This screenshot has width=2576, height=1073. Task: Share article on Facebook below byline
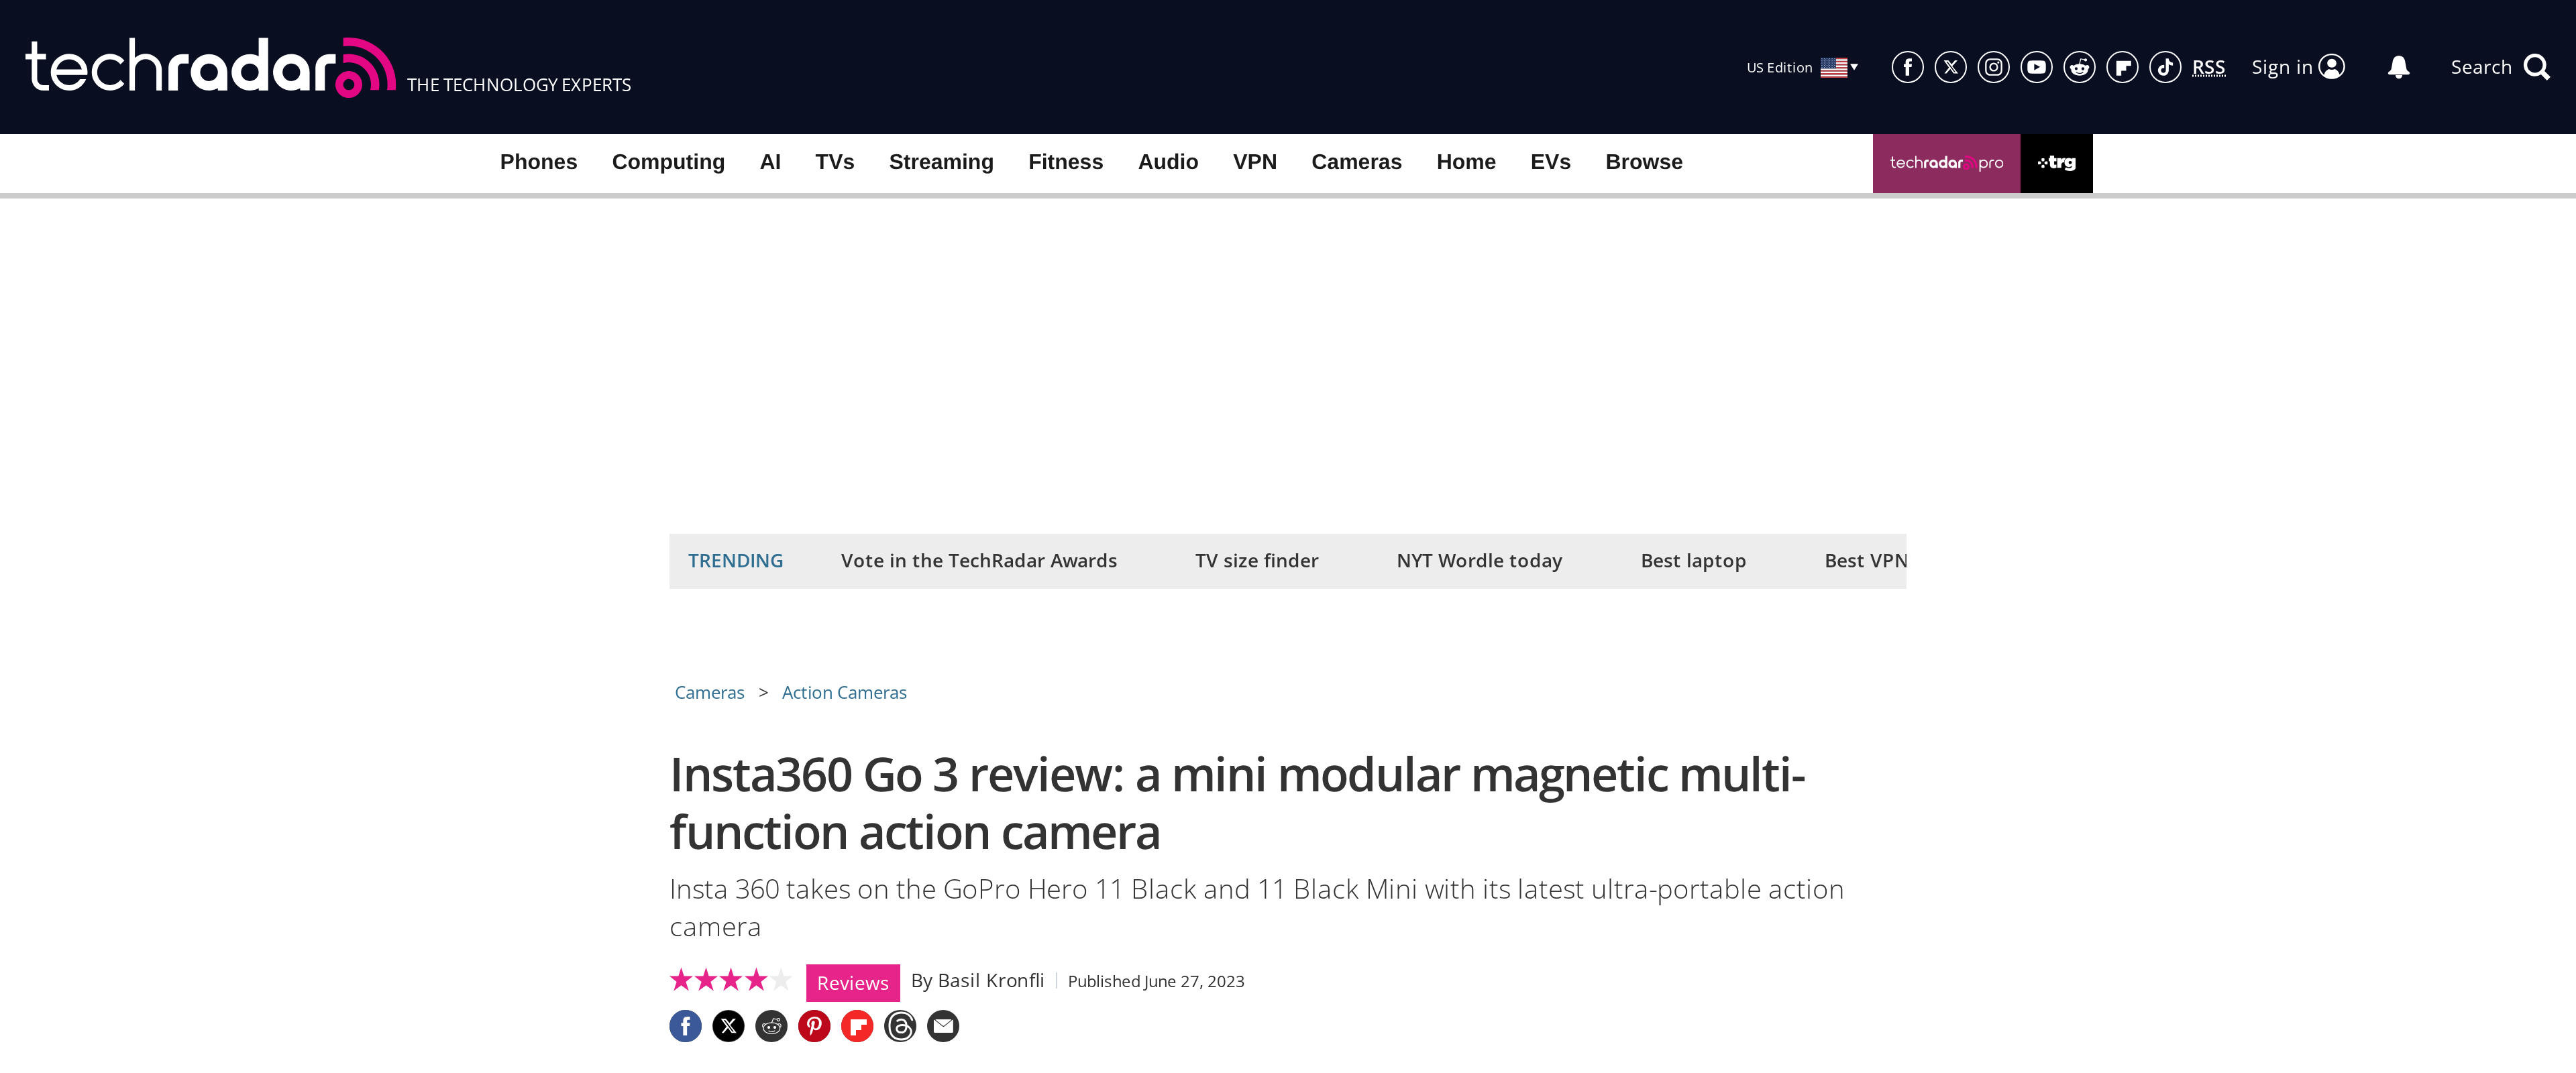[685, 1026]
